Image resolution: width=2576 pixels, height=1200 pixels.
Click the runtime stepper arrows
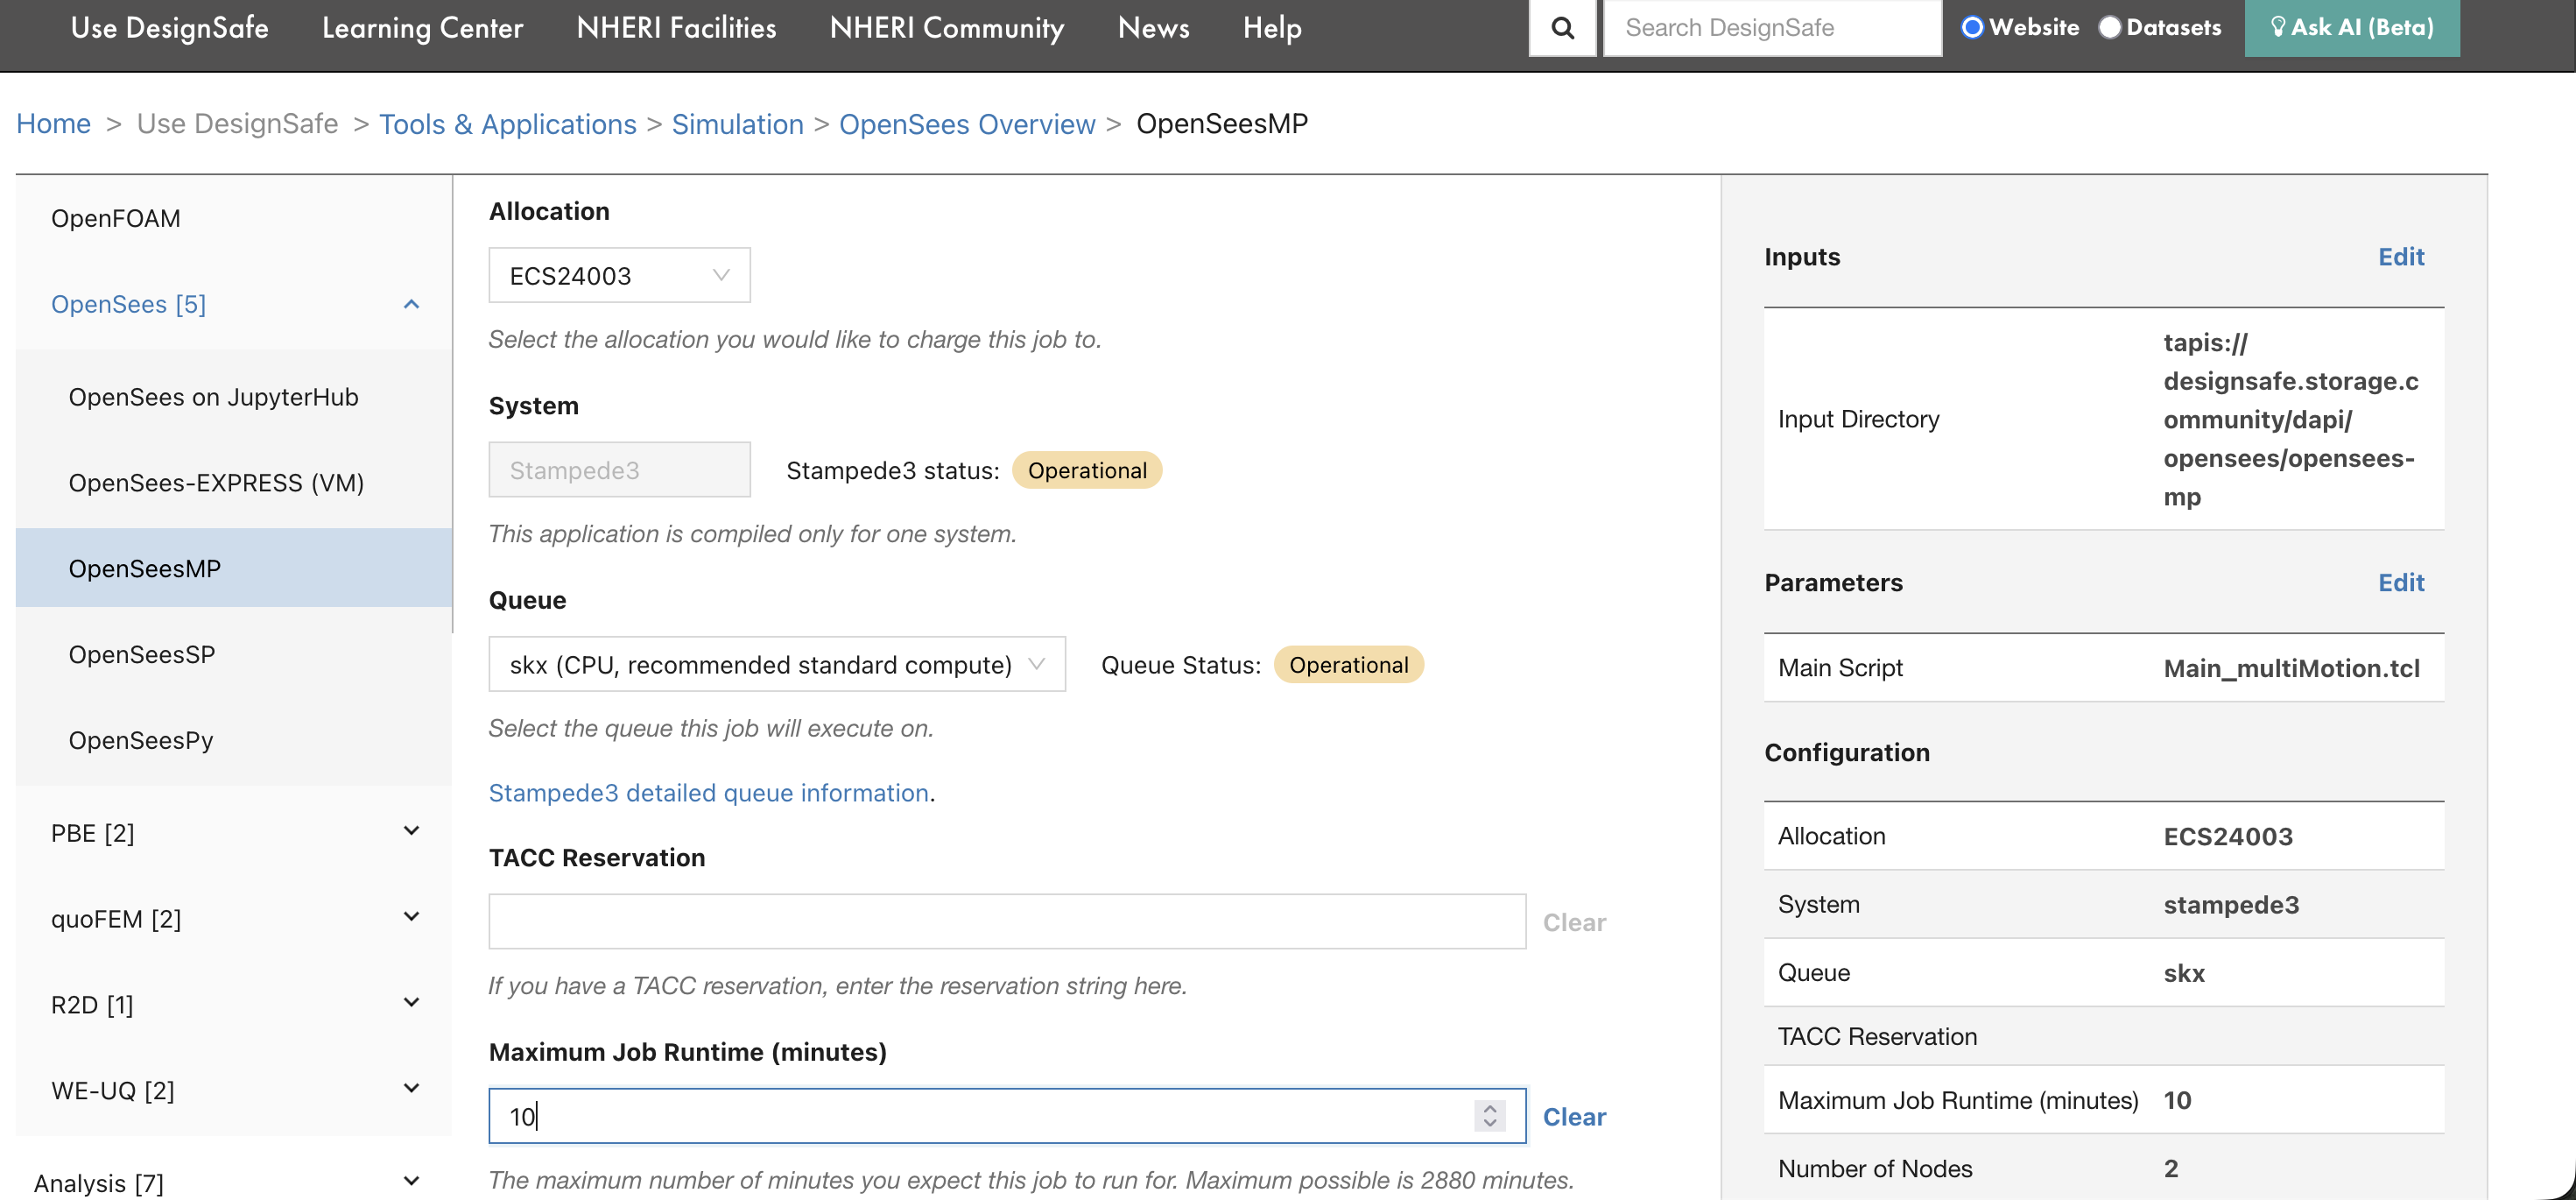[x=1490, y=1116]
